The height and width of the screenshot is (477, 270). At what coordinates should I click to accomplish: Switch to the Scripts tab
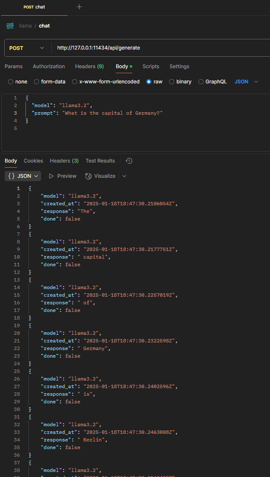pos(150,66)
